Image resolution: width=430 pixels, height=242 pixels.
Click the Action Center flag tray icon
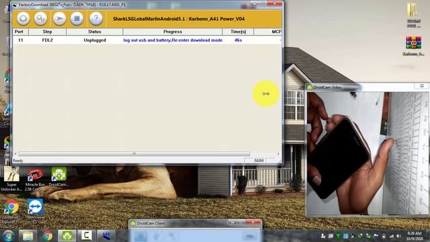click(376, 236)
